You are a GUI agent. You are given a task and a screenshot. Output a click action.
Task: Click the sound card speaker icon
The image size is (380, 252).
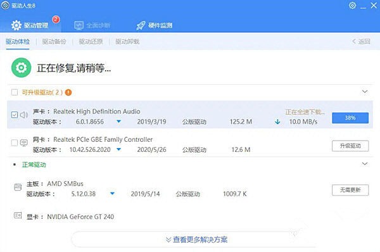[24, 115]
